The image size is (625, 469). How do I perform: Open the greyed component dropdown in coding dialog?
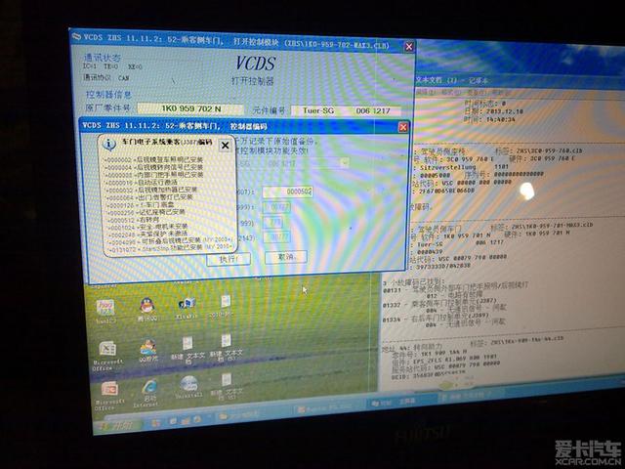point(345,163)
